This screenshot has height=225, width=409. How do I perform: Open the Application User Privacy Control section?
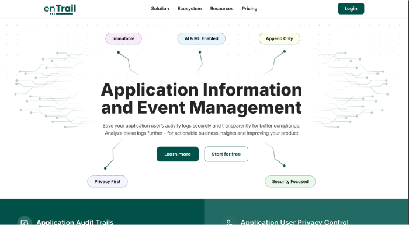[x=294, y=222]
